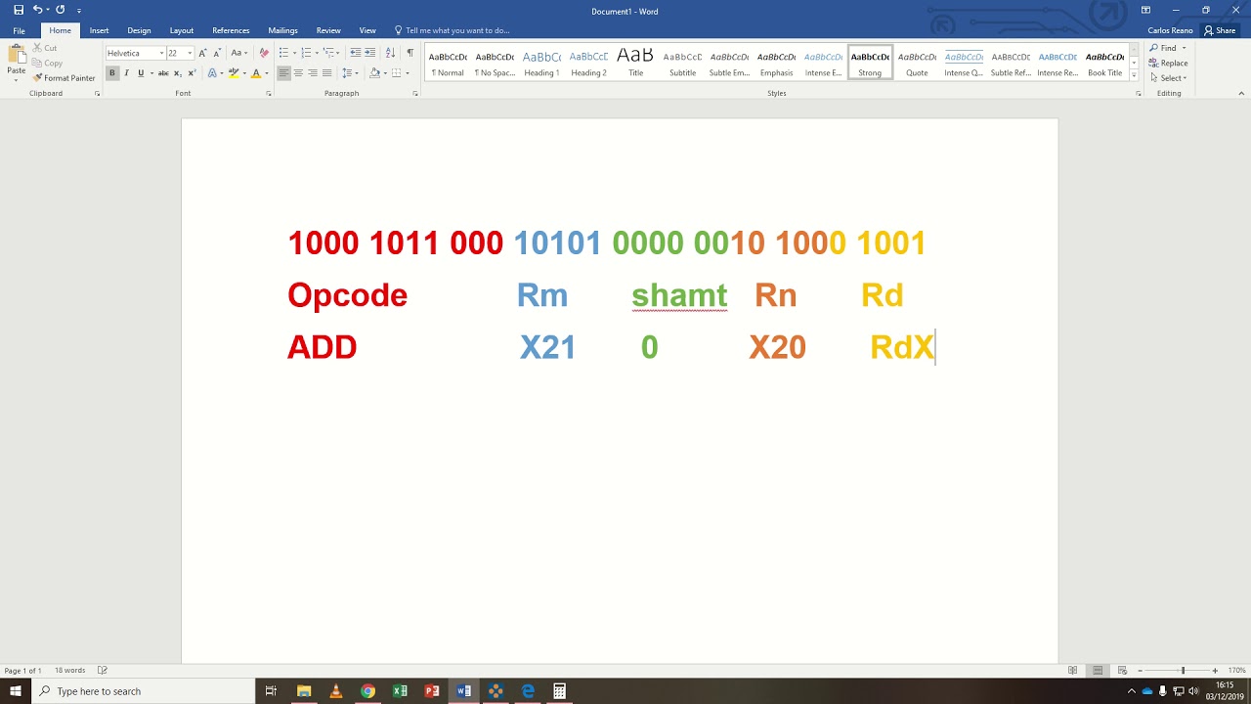
Task: Switch to the References tab
Action: (231, 30)
